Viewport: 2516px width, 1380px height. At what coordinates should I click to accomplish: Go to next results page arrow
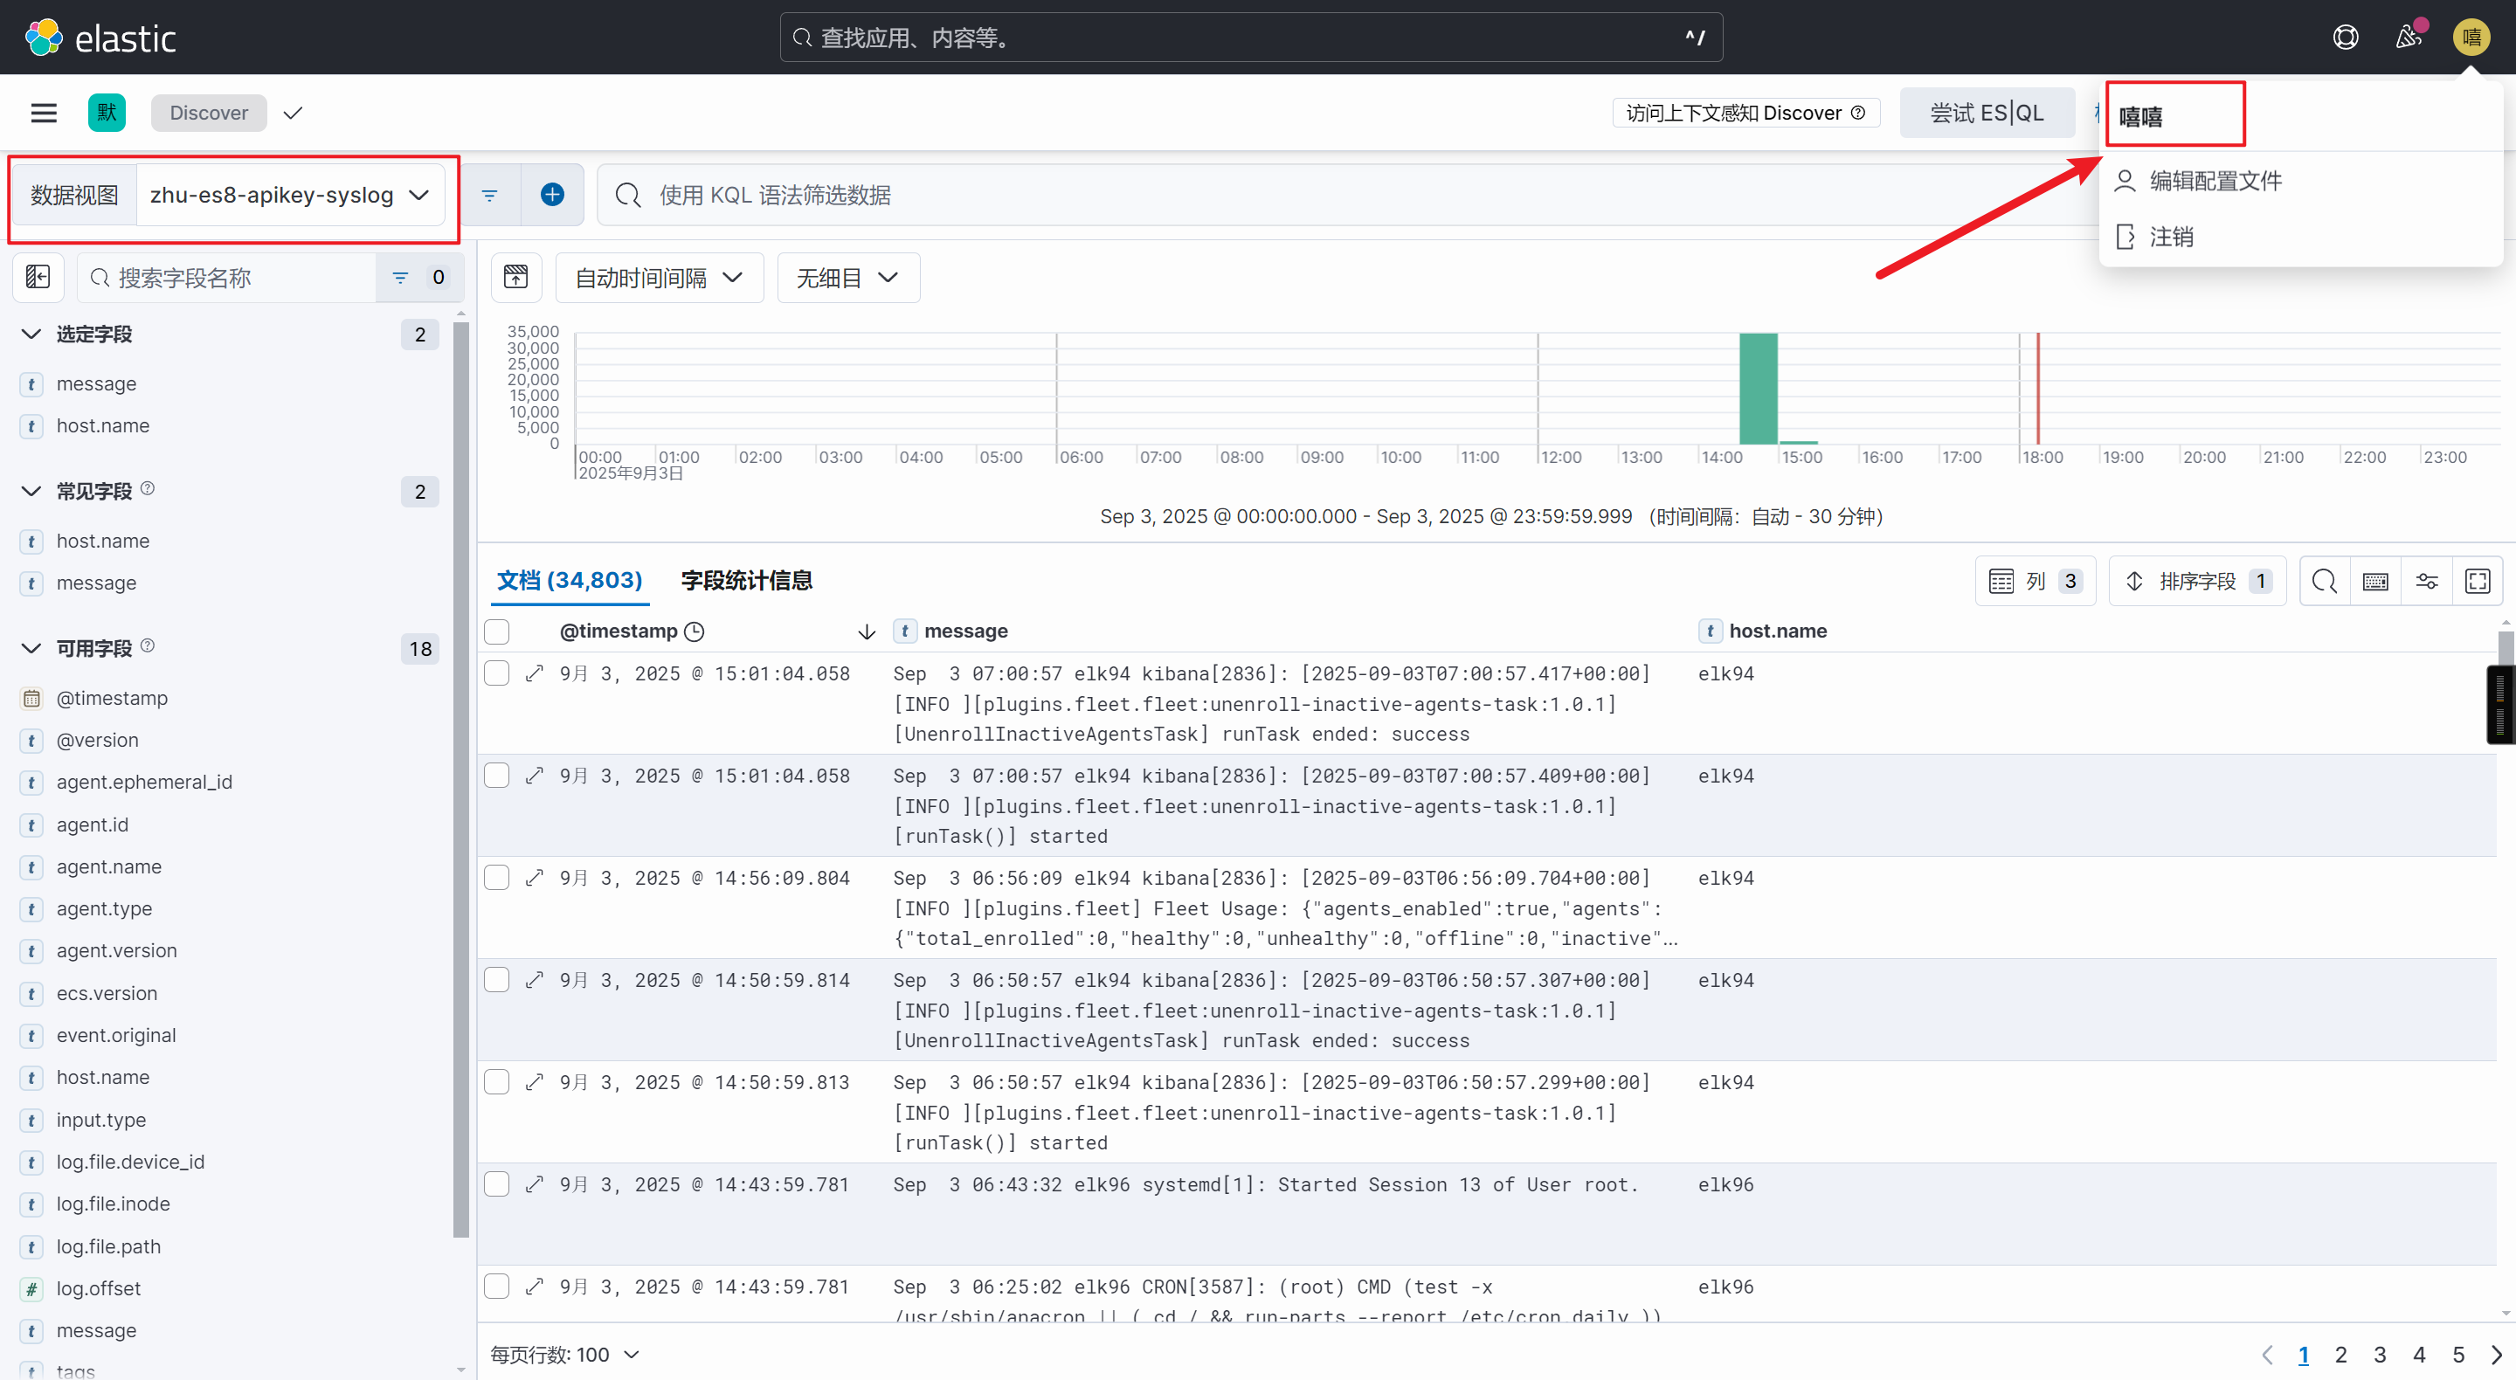pos(2498,1355)
